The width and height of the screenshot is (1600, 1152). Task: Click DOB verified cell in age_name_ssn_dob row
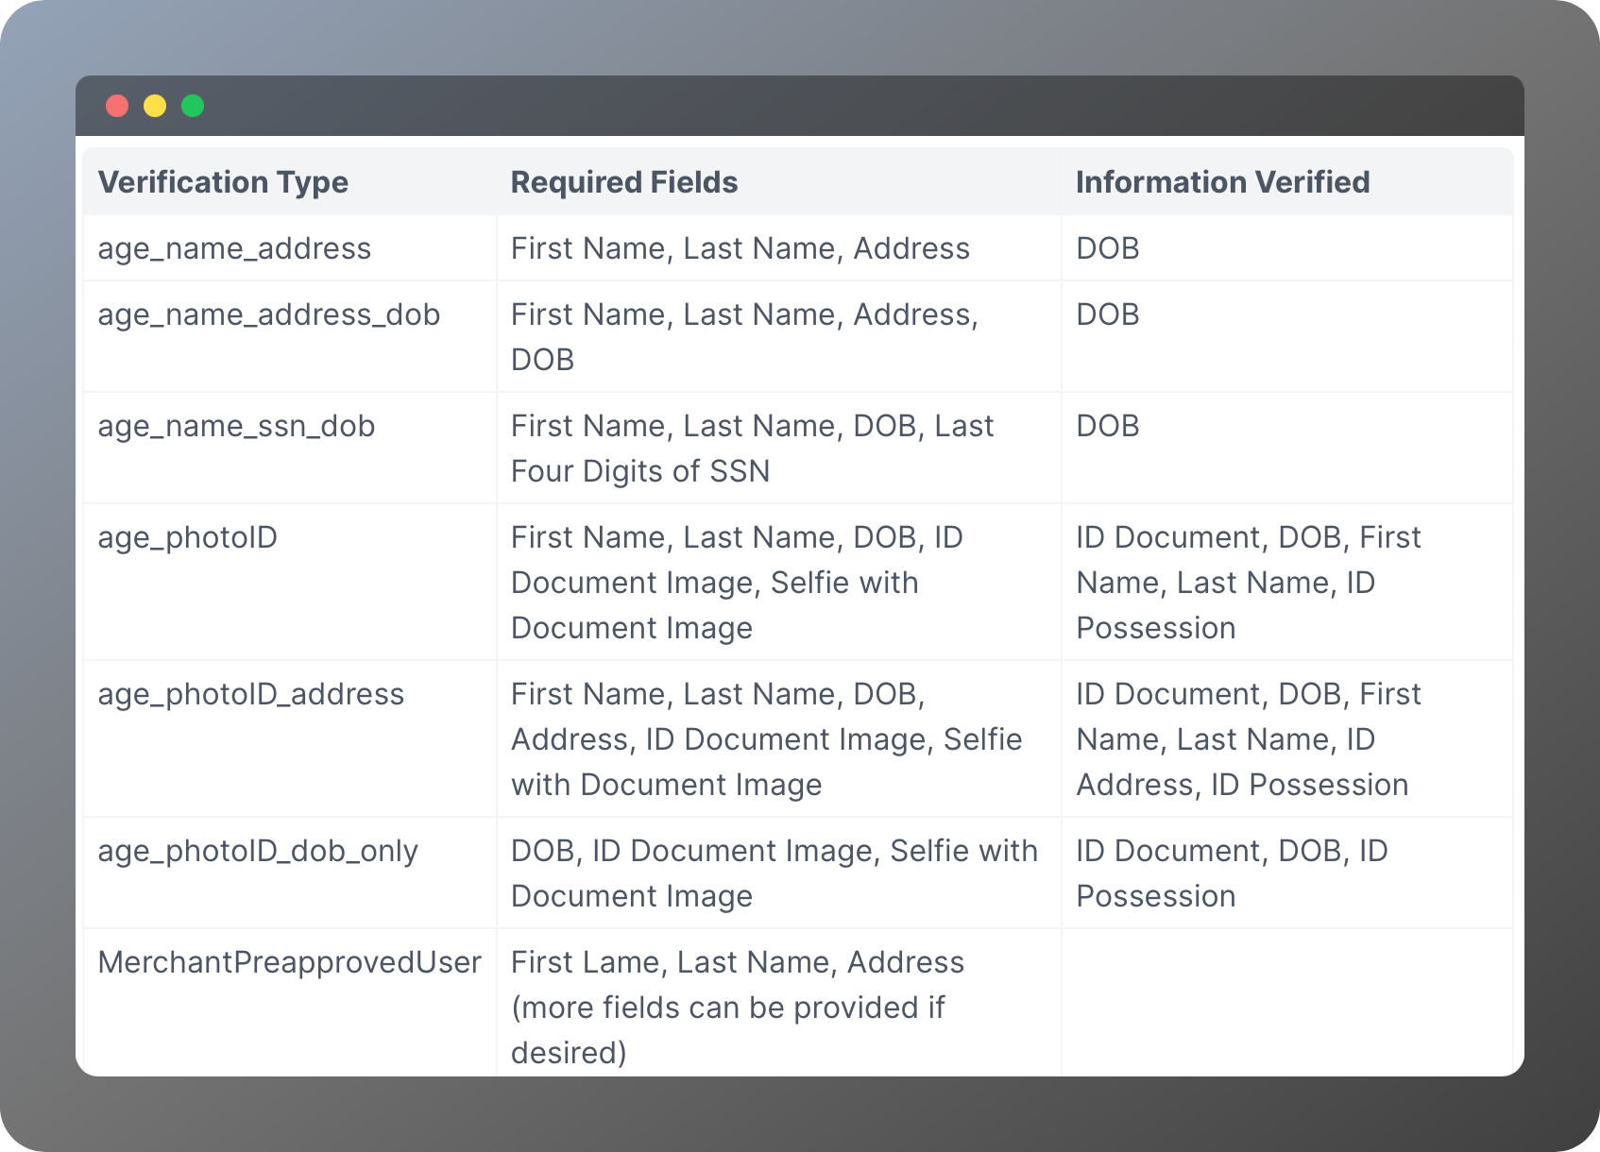click(1287, 449)
